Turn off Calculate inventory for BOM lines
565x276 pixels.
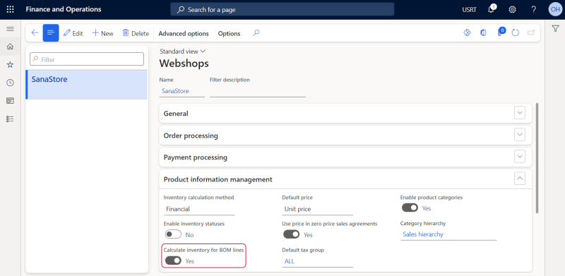click(x=173, y=260)
